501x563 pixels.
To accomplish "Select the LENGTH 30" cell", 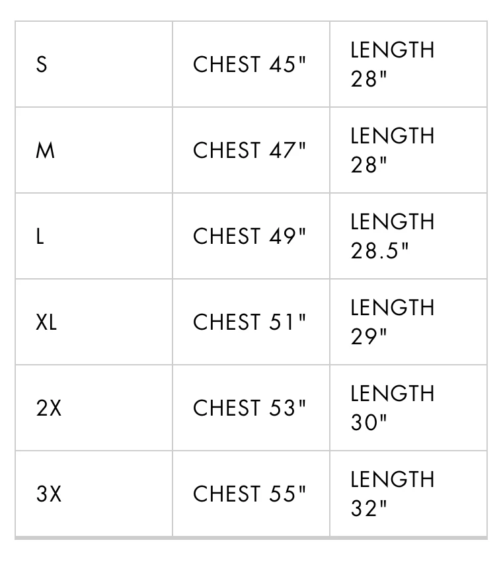I will [x=393, y=408].
